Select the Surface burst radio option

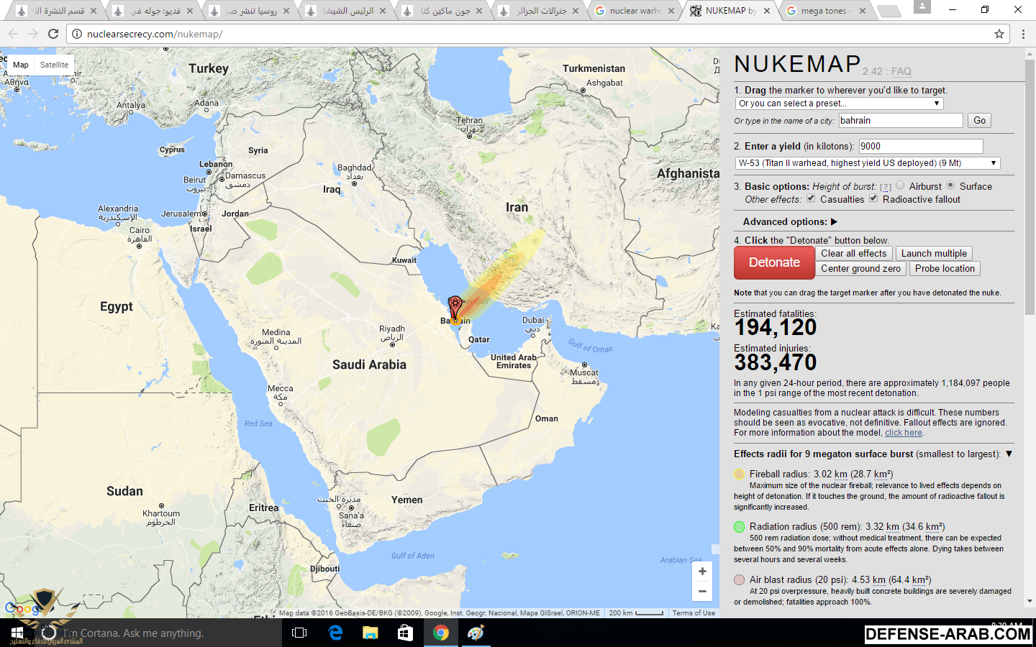[950, 185]
